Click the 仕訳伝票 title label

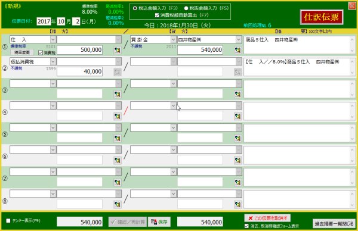point(322,17)
